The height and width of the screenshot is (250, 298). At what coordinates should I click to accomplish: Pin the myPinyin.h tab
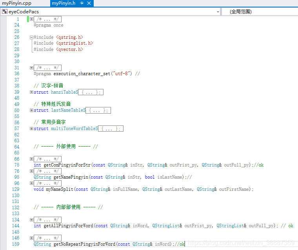point(82,3)
